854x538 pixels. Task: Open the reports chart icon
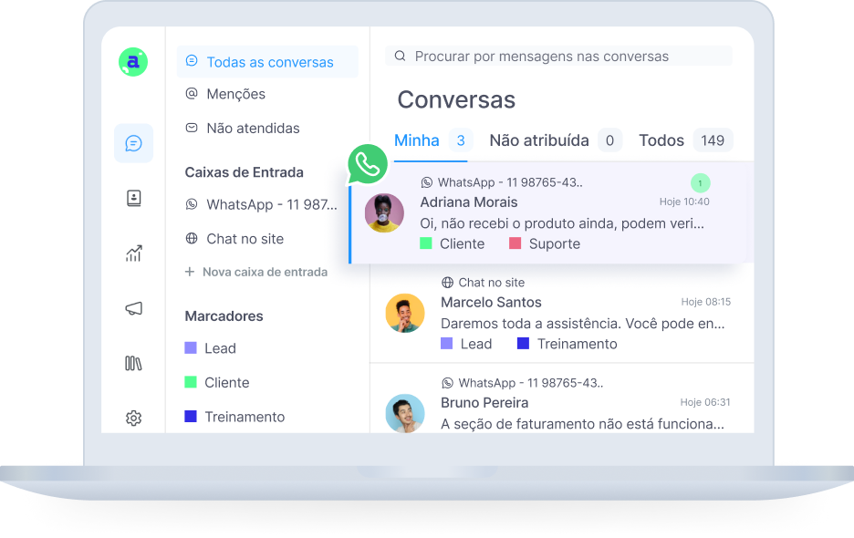coord(133,253)
